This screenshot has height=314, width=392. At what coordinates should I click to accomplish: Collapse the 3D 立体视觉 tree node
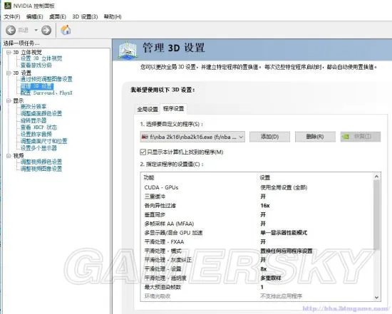(9, 52)
